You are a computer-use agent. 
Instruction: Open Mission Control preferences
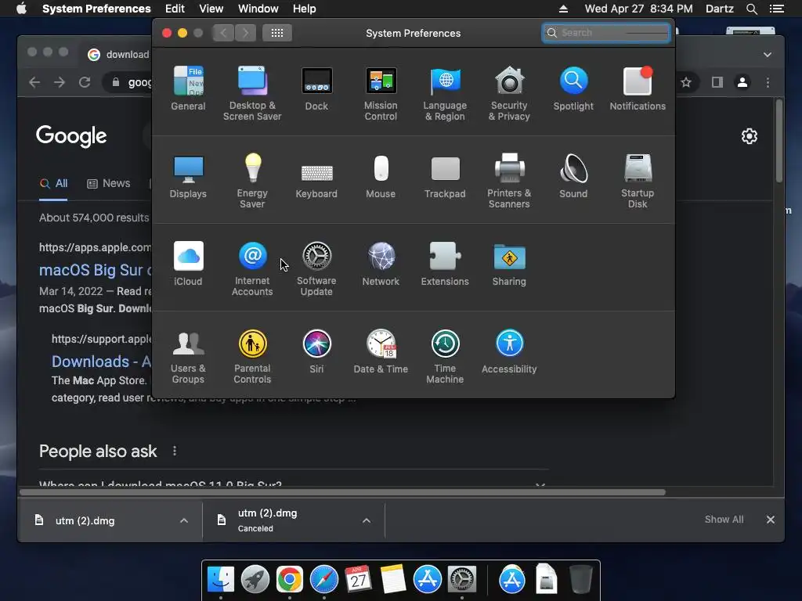(x=381, y=94)
